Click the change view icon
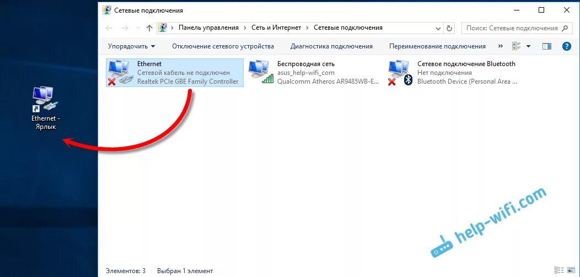The width and height of the screenshot is (580, 277). coord(517,46)
